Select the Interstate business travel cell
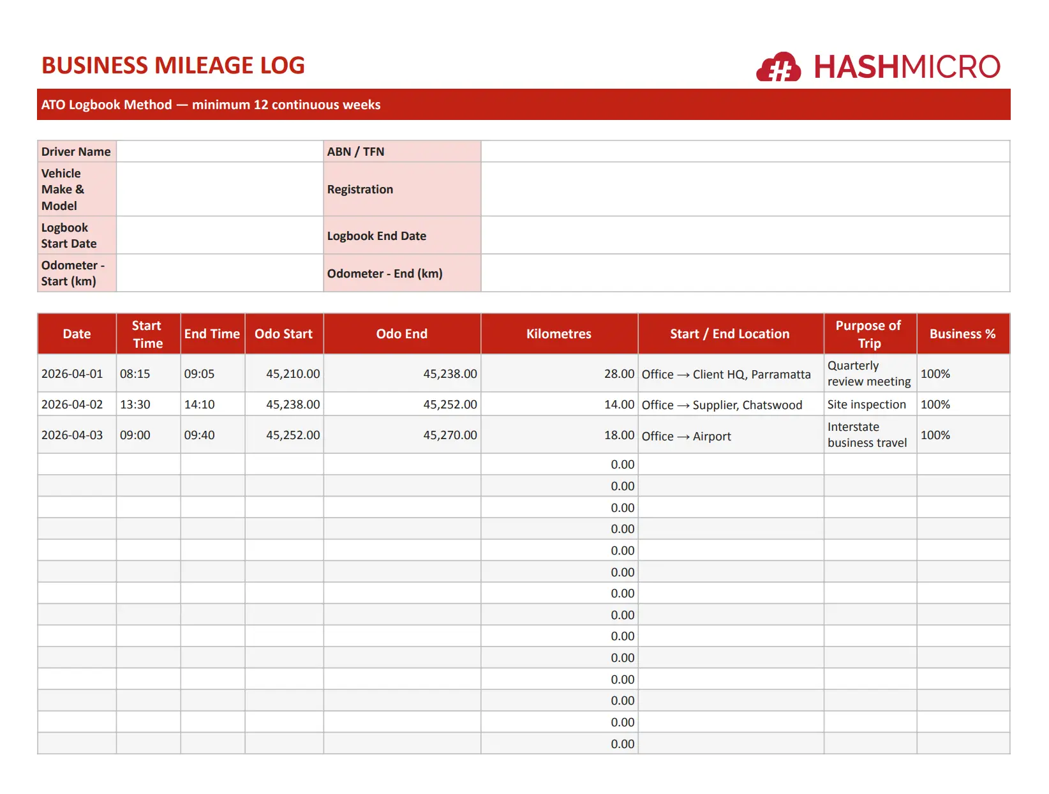Viewport: 1049px width, 794px height. (867, 435)
